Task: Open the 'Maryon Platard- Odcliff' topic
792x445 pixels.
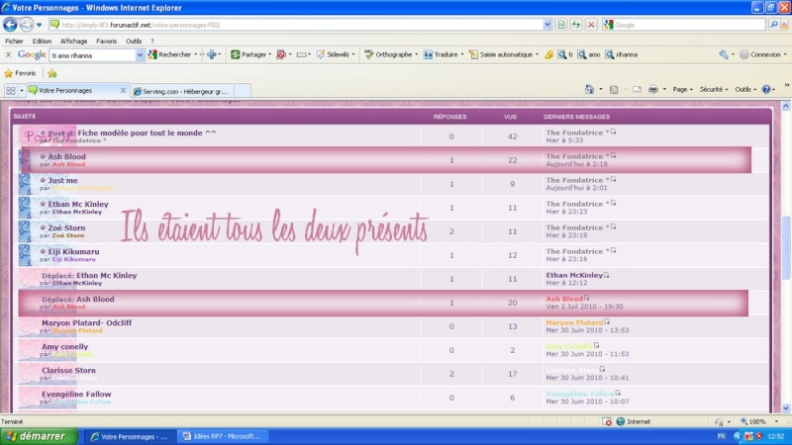Action: point(86,322)
